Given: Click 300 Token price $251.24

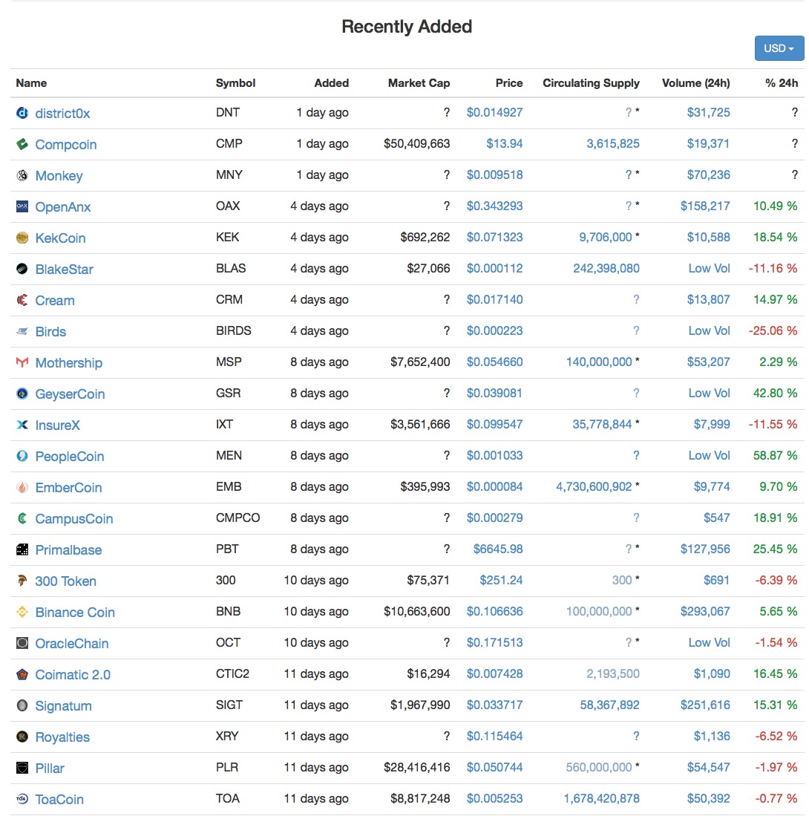Looking at the screenshot, I should [x=501, y=580].
